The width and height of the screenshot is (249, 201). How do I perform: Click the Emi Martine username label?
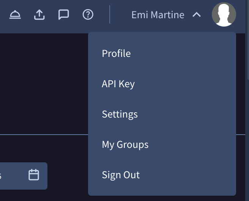[158, 15]
